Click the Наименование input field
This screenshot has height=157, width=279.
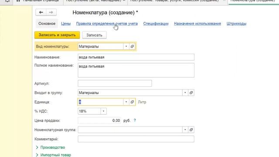pos(136,57)
